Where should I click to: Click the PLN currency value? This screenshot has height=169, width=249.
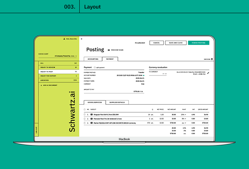tap(143, 84)
